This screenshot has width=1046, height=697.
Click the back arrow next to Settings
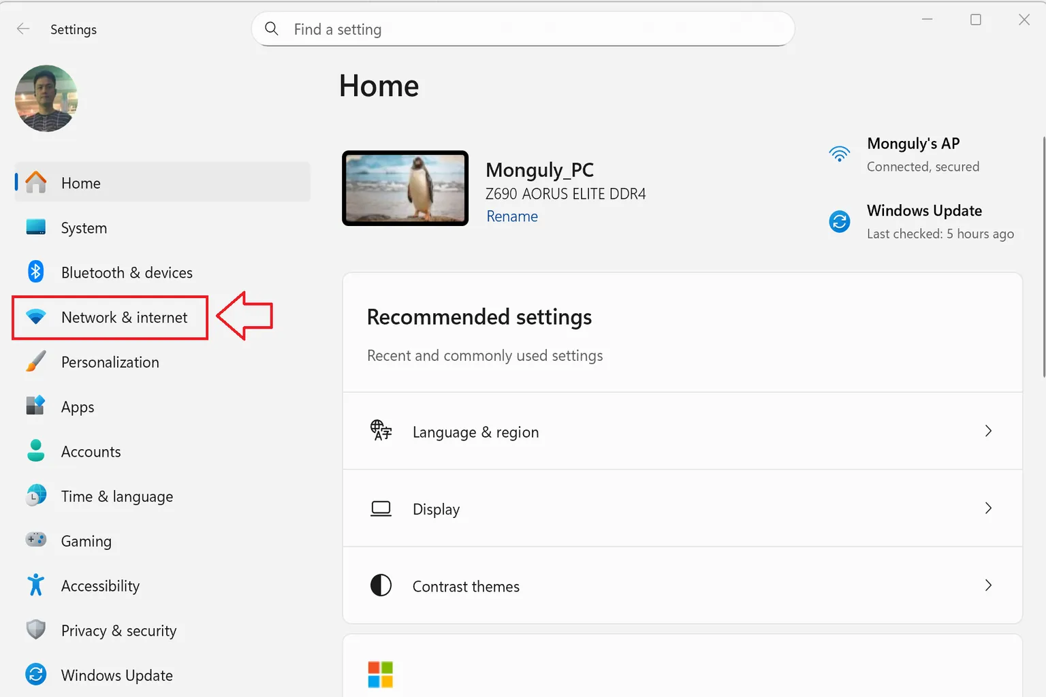point(23,29)
